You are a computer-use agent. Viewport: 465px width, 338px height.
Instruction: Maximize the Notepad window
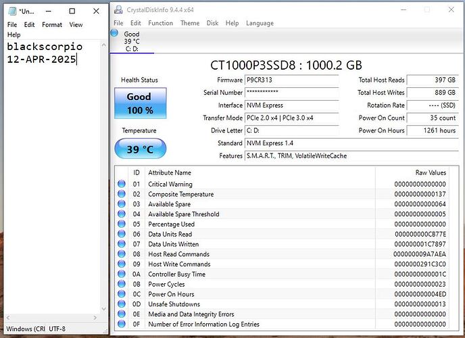point(72,11)
